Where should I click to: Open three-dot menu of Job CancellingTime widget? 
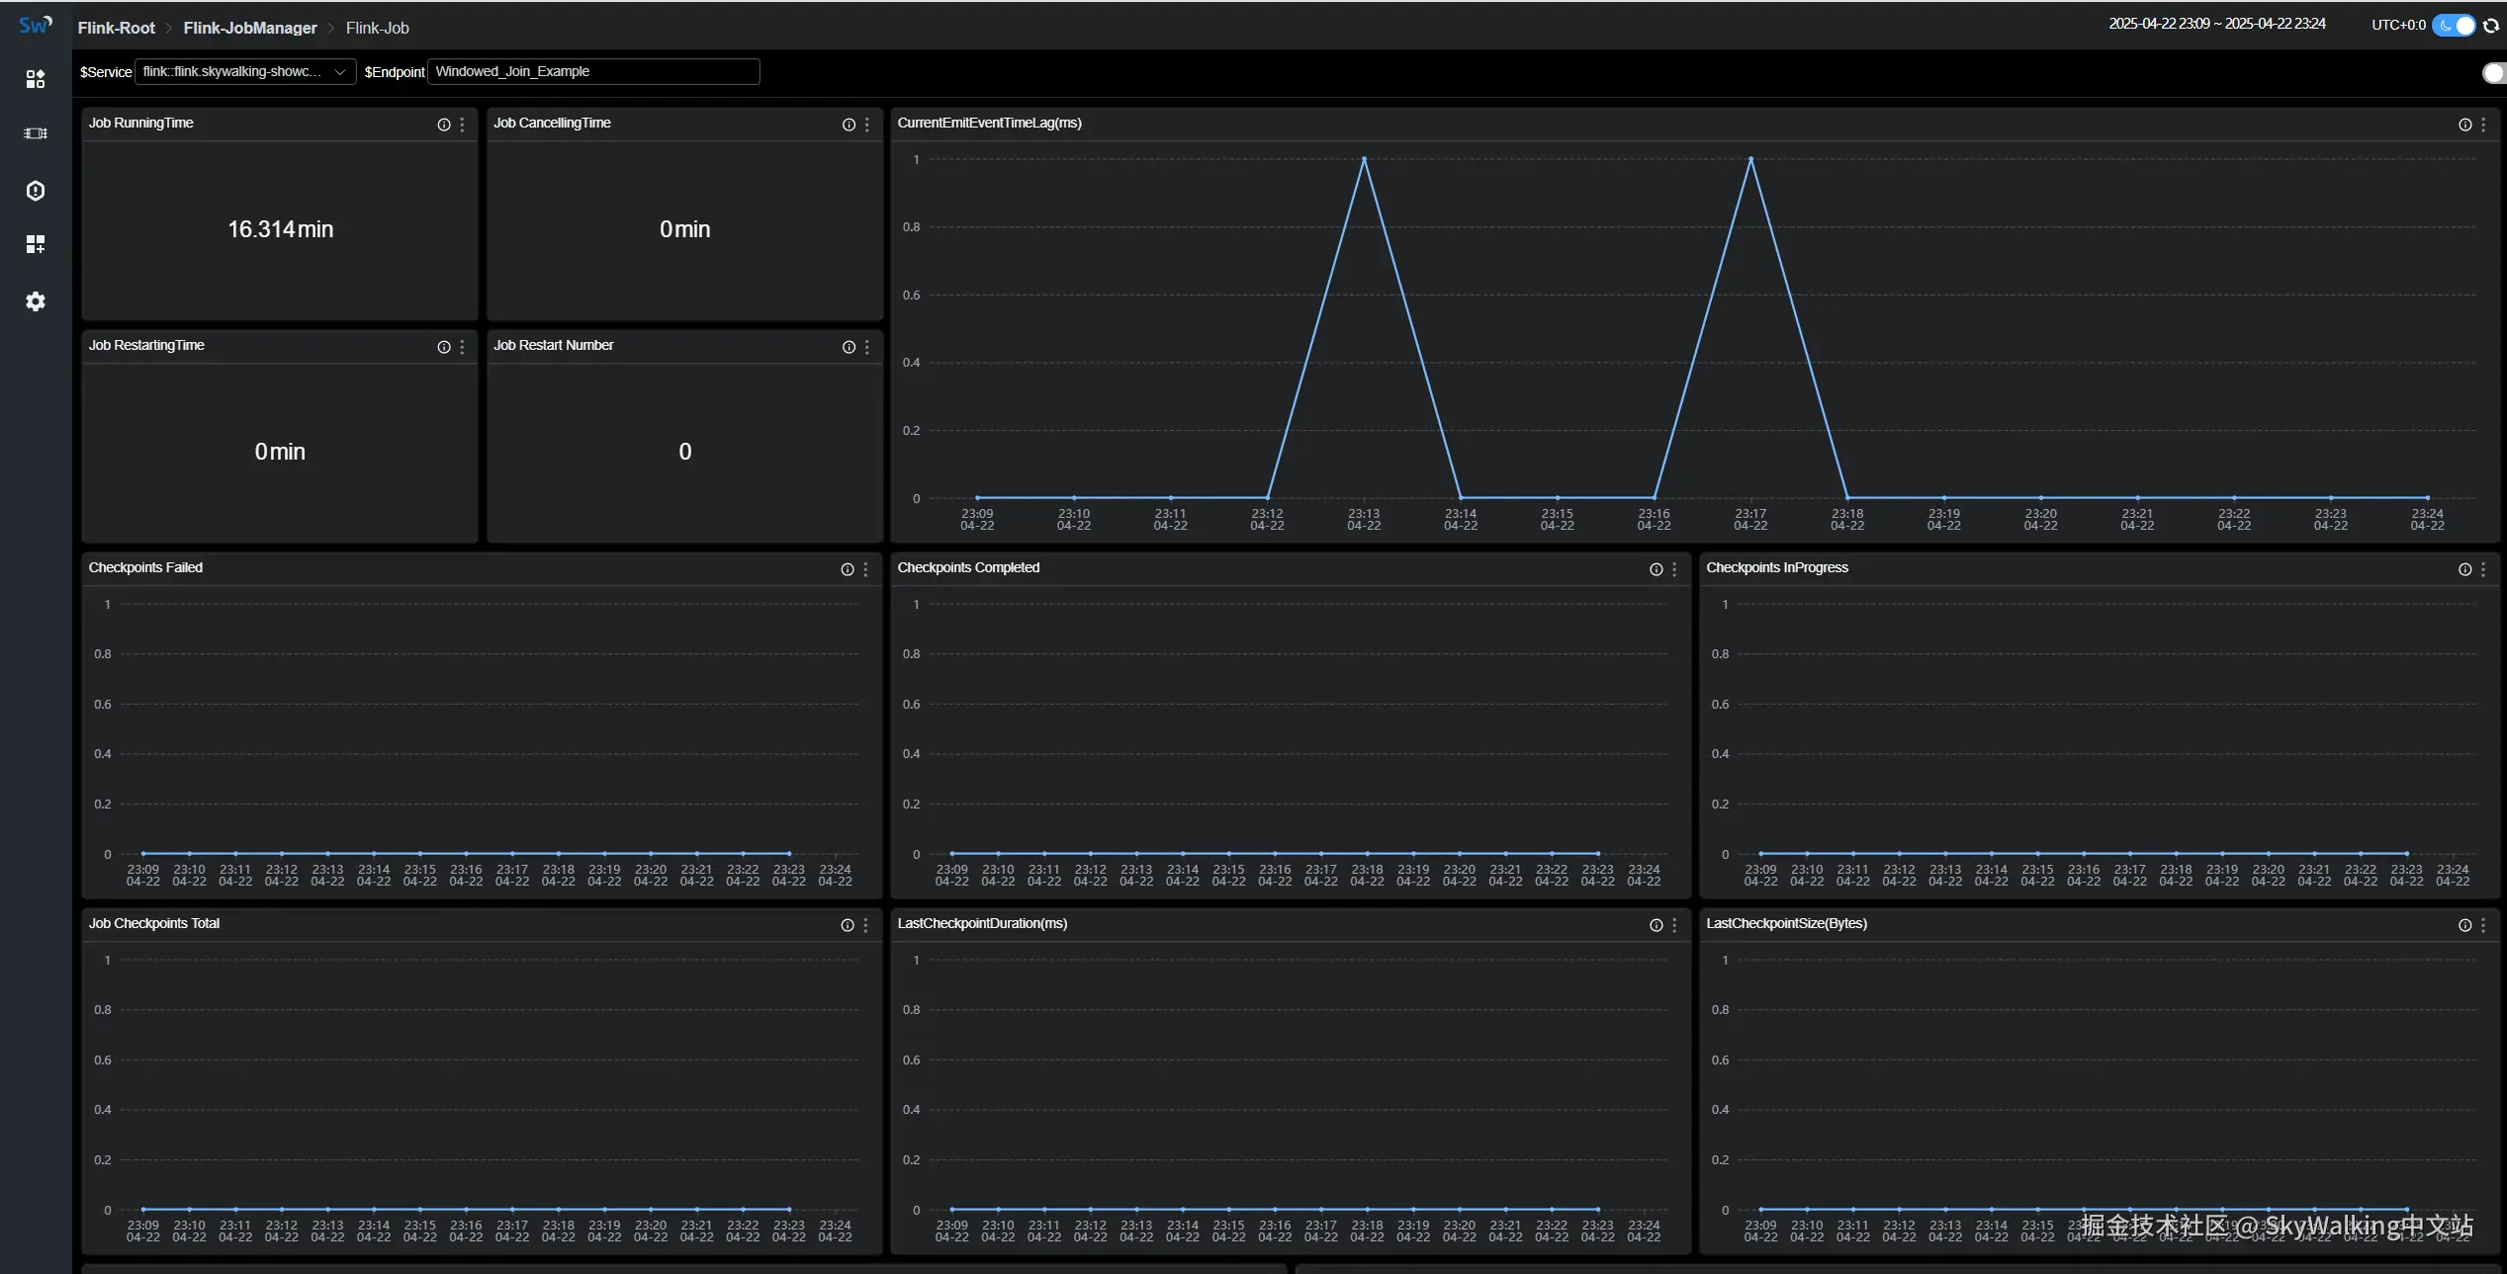(x=867, y=125)
